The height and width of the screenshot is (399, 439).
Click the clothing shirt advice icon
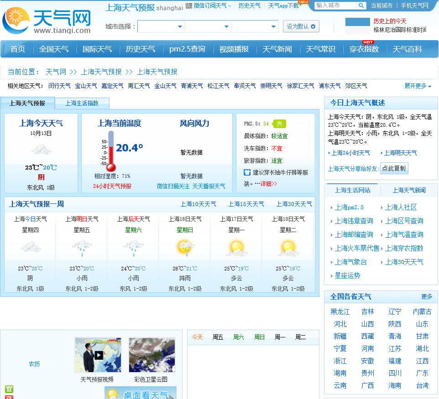247,172
